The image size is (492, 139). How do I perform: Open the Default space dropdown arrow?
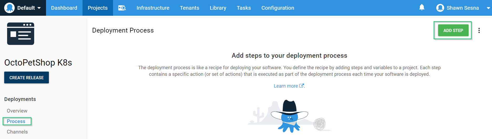[39, 8]
